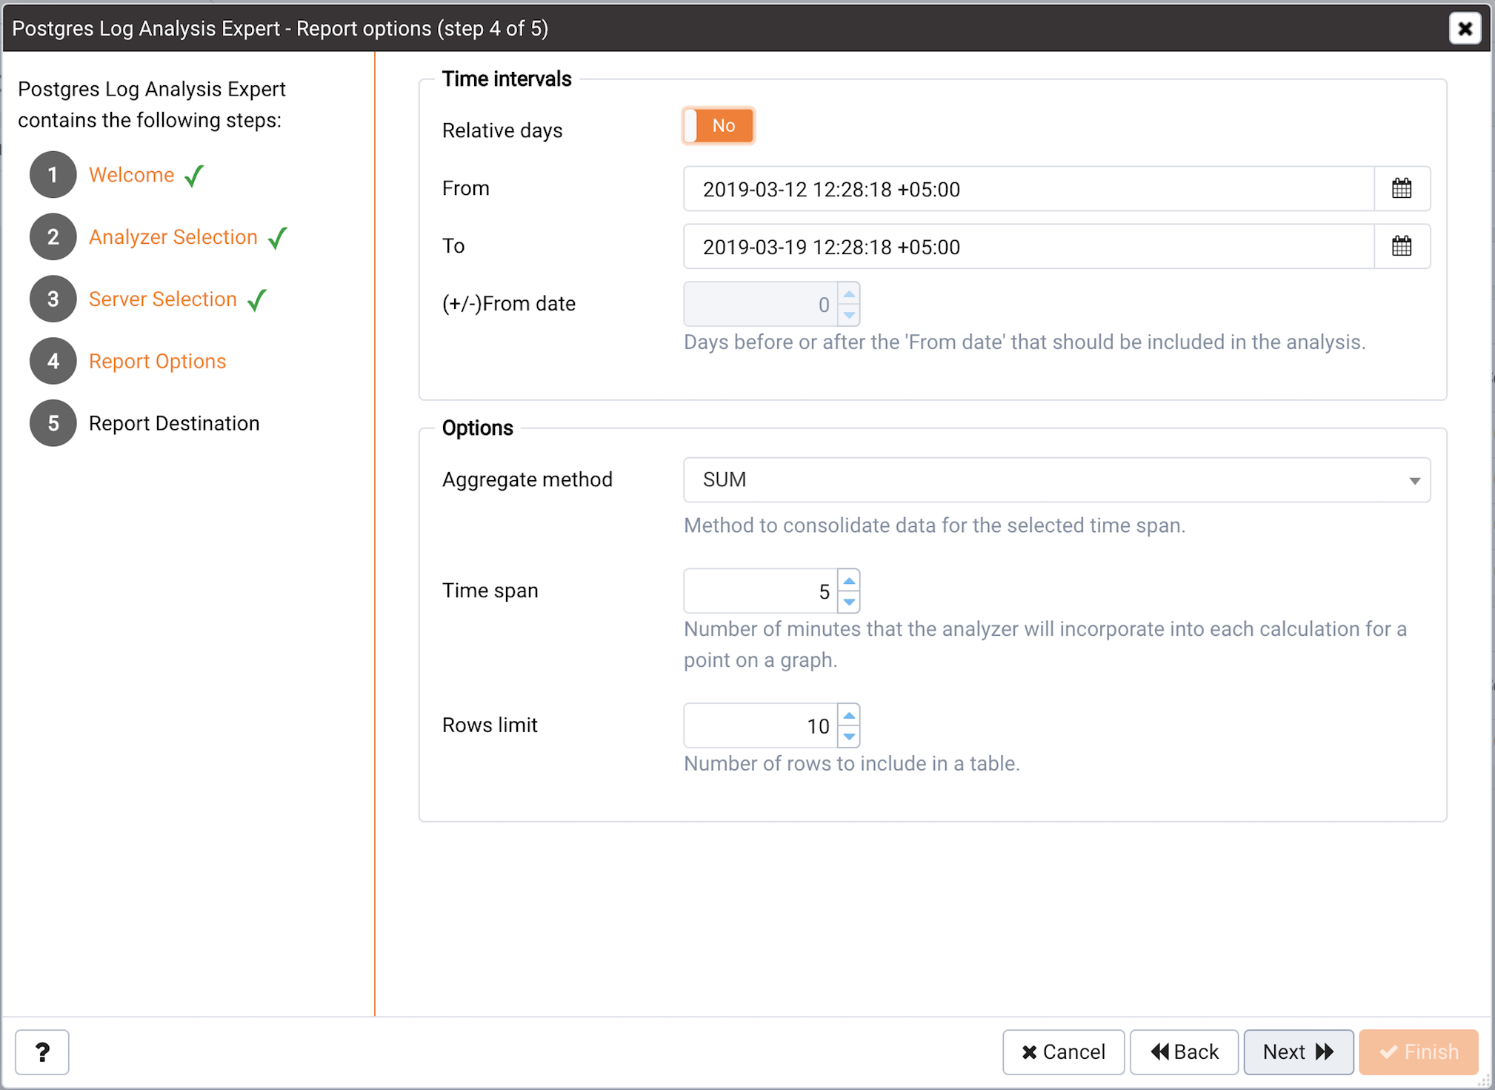The width and height of the screenshot is (1495, 1090).
Task: Click step 1 number circle
Action: [x=53, y=175]
